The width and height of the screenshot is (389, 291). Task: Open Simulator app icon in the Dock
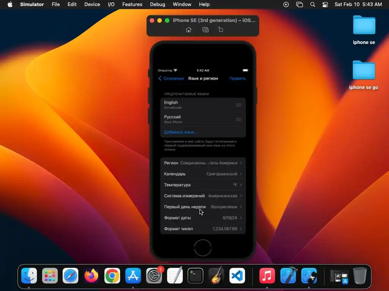pyautogui.click(x=309, y=275)
